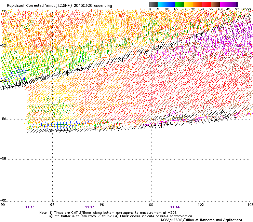Click the '>50 knots' legend label
This screenshot has height=222, width=253.
(243, 9)
